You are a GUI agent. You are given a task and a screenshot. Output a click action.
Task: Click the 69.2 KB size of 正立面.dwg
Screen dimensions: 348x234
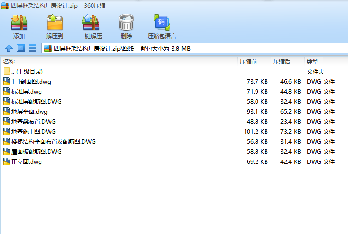257,162
